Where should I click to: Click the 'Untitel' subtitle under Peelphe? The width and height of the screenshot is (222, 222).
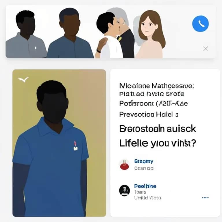pyautogui.click(x=147, y=198)
